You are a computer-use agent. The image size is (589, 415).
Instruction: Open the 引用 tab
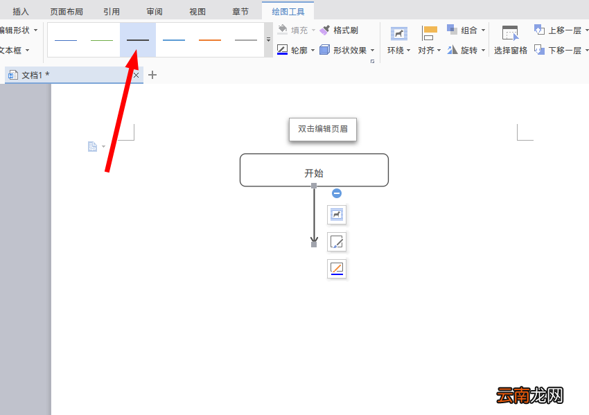tap(112, 12)
